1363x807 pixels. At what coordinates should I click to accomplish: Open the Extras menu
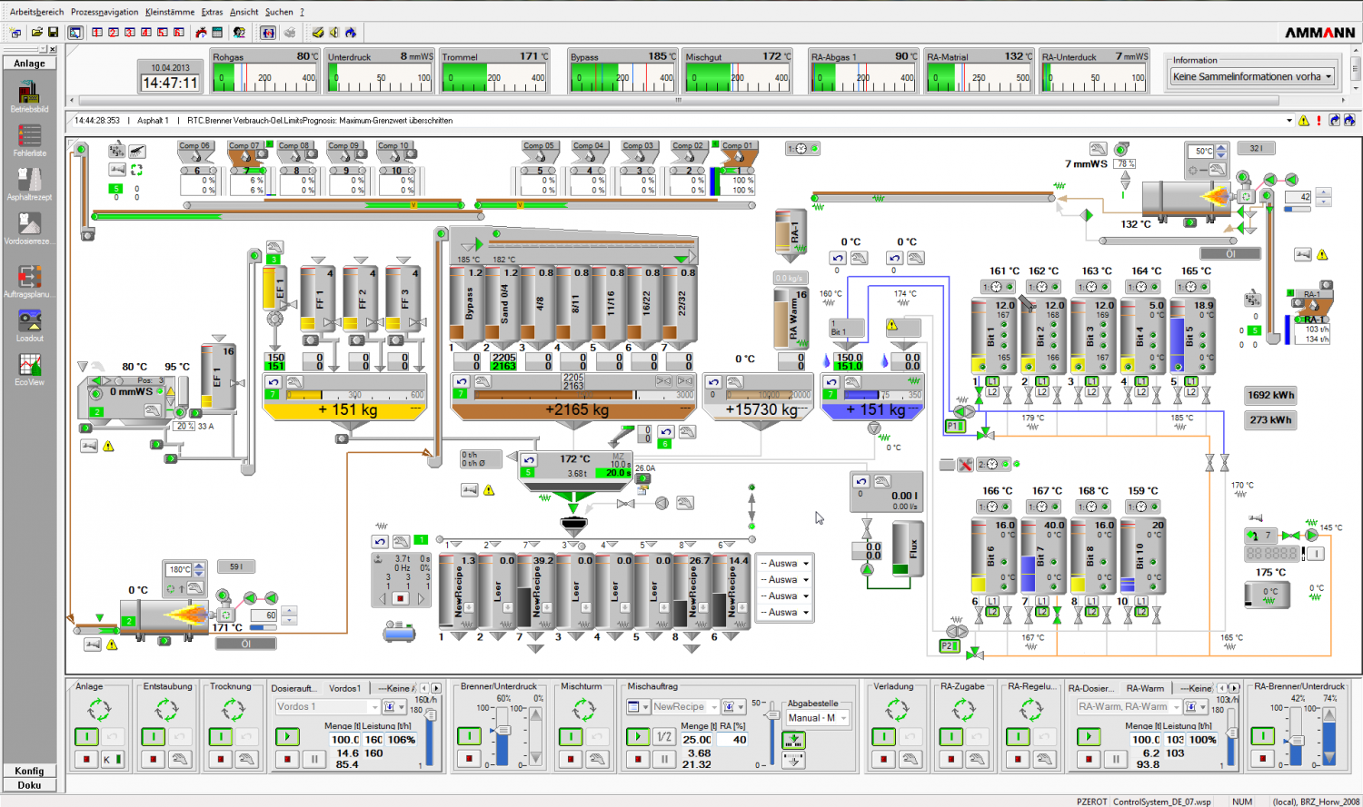[x=212, y=12]
